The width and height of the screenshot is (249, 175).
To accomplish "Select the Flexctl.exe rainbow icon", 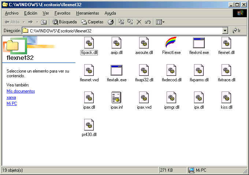I will pyautogui.click(x=171, y=42).
